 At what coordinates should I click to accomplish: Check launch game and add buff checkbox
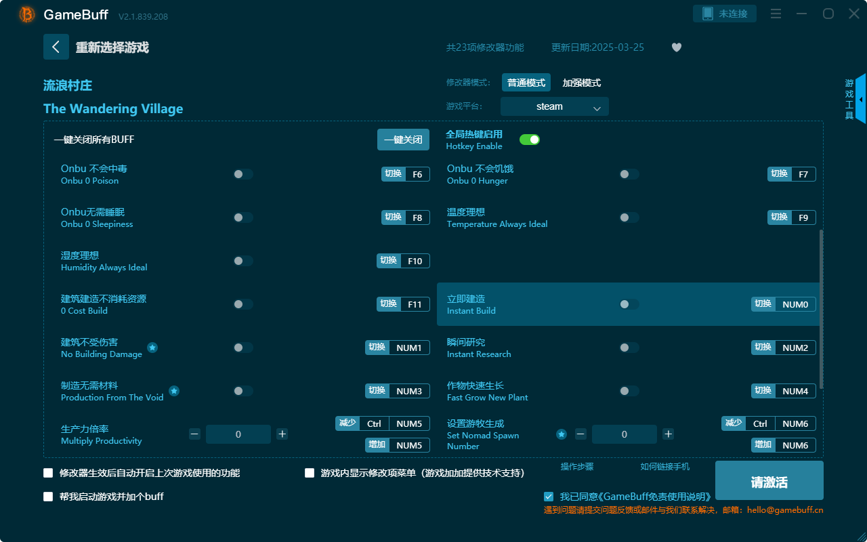(x=48, y=497)
